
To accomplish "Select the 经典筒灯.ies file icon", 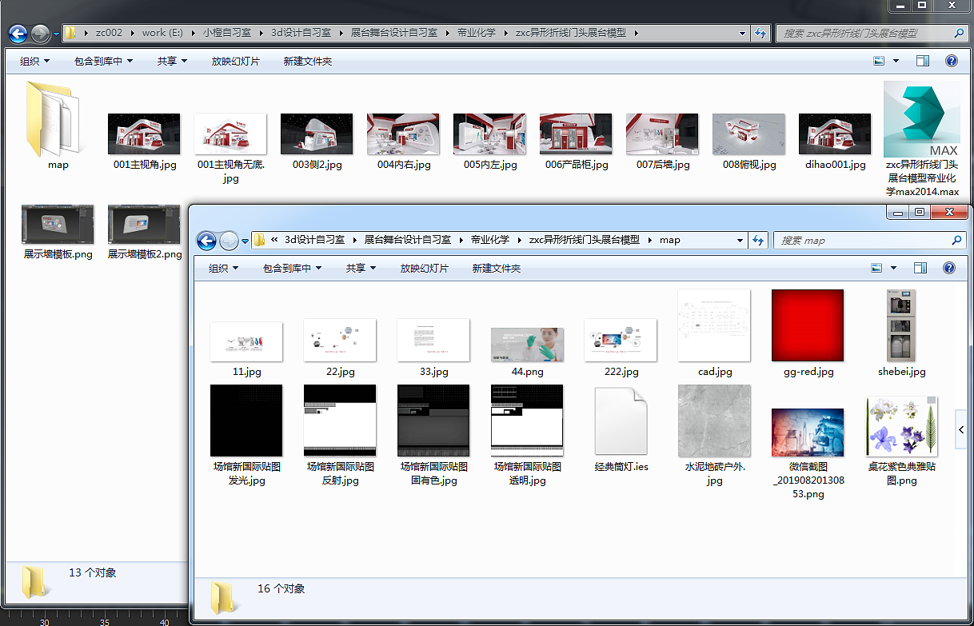I will [621, 421].
